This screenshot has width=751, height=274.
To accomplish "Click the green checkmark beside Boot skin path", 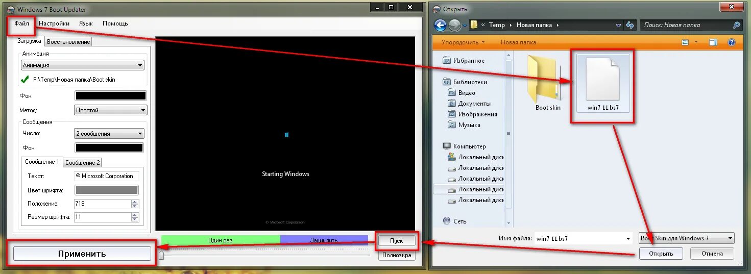I will (x=25, y=79).
